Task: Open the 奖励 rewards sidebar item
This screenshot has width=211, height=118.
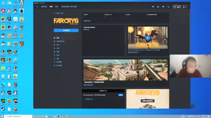Action: click(56, 48)
